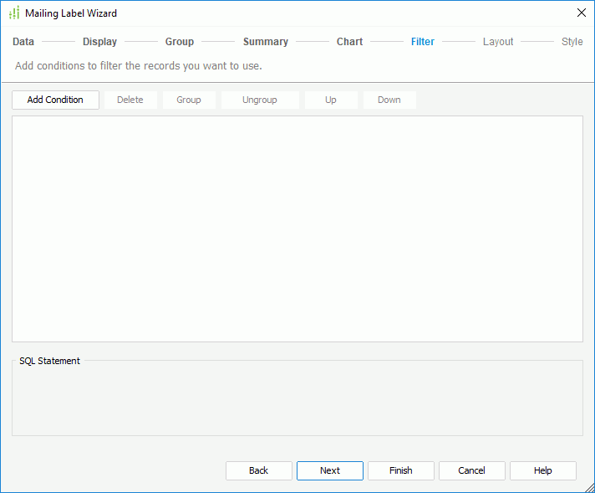The height and width of the screenshot is (493, 595).
Task: Click the Up button
Action: 331,100
